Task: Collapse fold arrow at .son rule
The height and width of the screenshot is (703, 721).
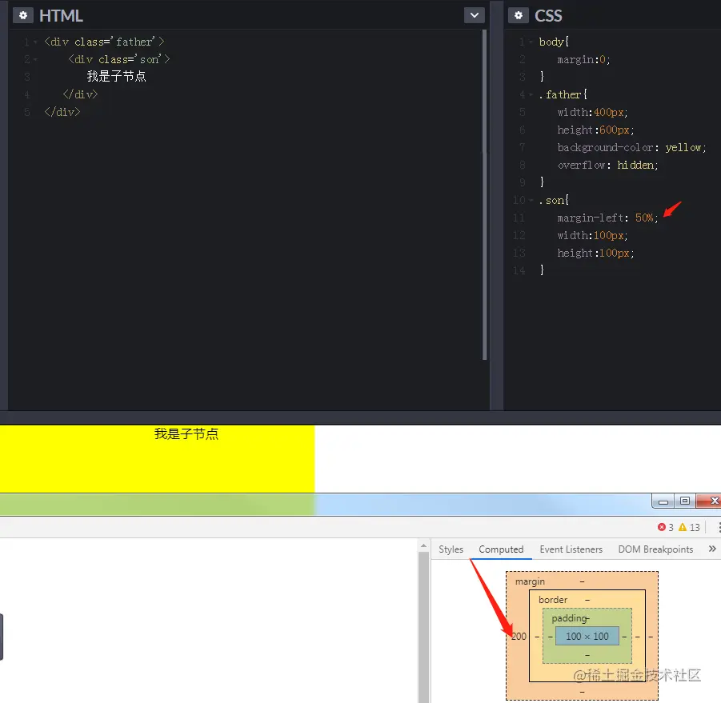Action: pos(531,200)
